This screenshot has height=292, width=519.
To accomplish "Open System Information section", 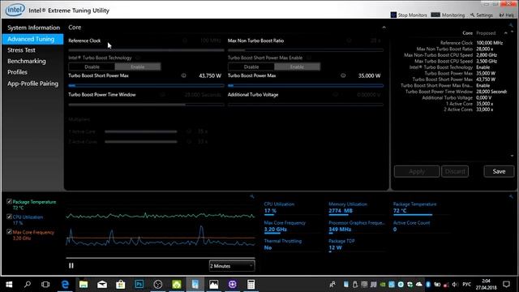I will coord(33,28).
